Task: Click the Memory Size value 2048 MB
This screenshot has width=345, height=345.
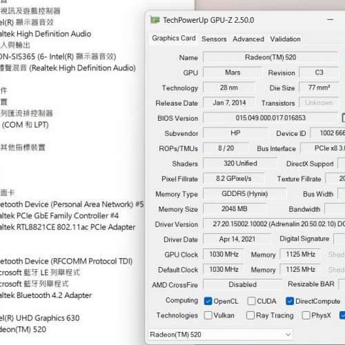Action: pyautogui.click(x=235, y=209)
